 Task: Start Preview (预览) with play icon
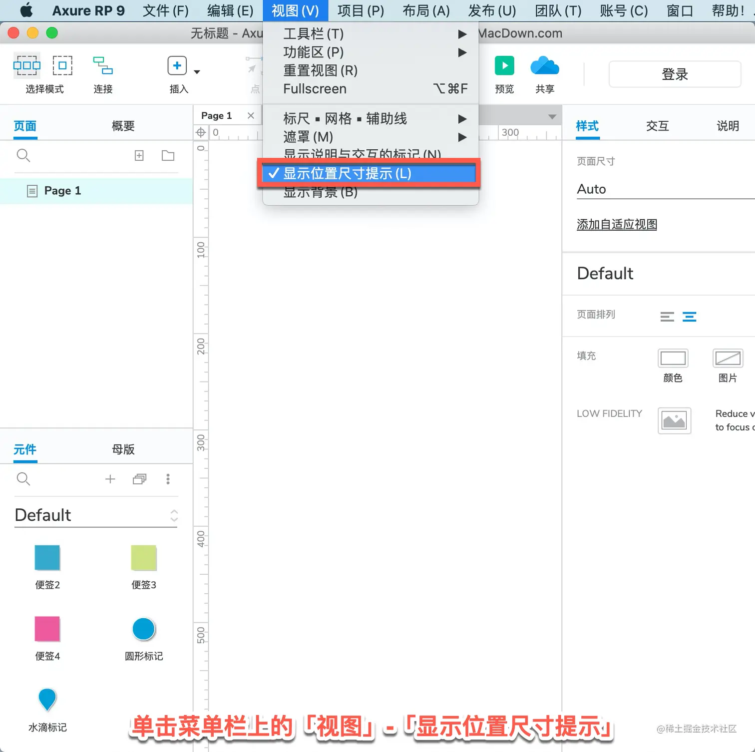click(x=504, y=65)
